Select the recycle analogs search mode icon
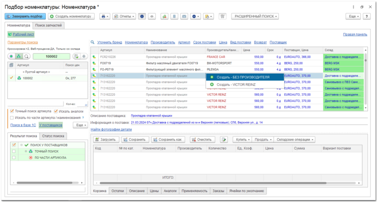 19,56
